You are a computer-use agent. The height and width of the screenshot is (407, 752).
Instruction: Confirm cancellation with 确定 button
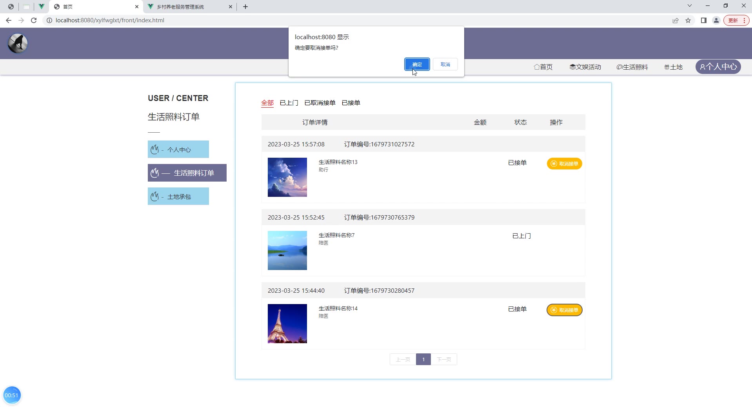(x=417, y=64)
